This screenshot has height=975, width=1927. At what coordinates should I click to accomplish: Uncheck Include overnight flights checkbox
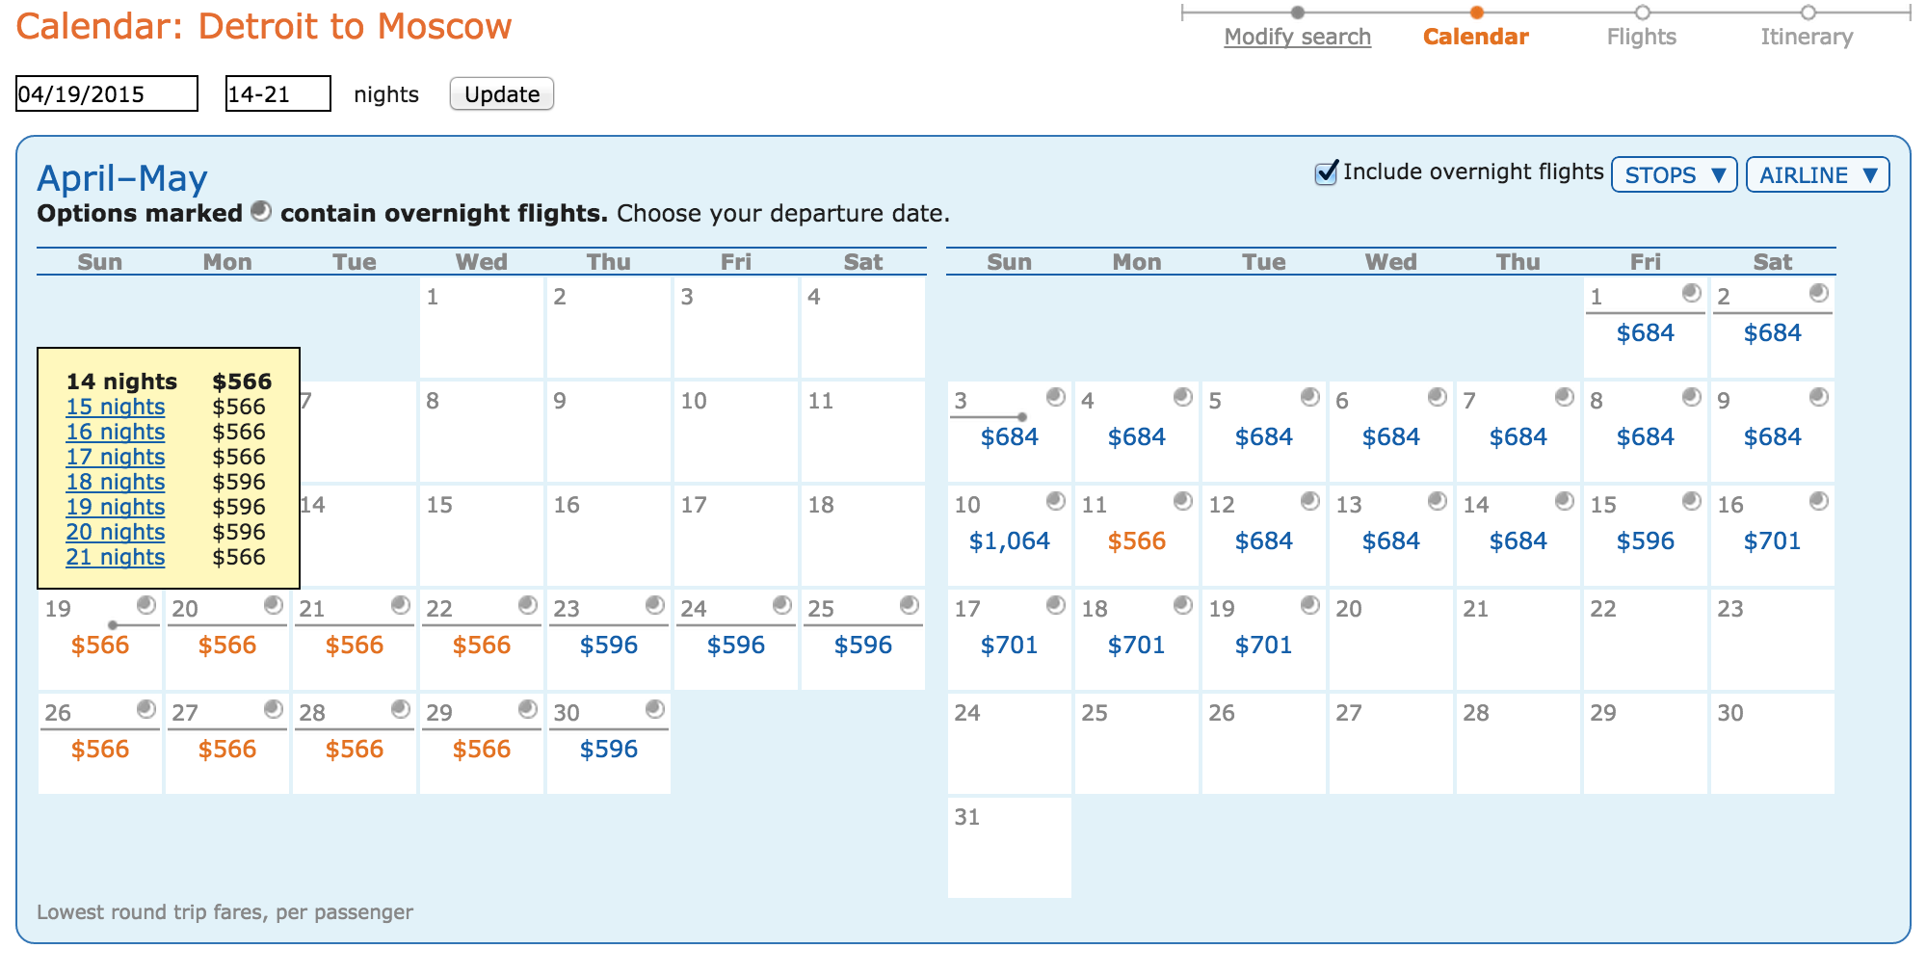1327,172
